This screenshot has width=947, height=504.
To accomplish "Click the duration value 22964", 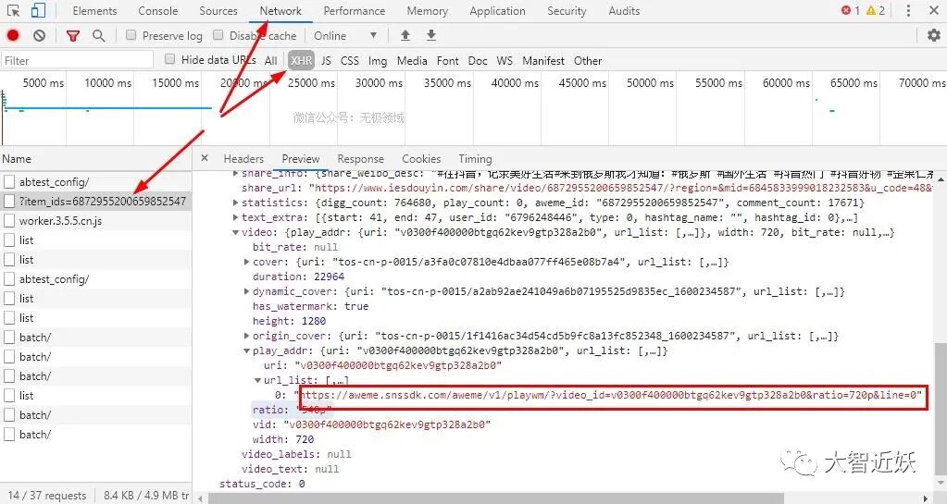I will 330,277.
